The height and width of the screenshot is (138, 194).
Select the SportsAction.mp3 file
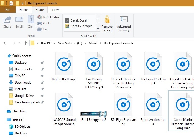pyautogui.click(x=153, y=109)
